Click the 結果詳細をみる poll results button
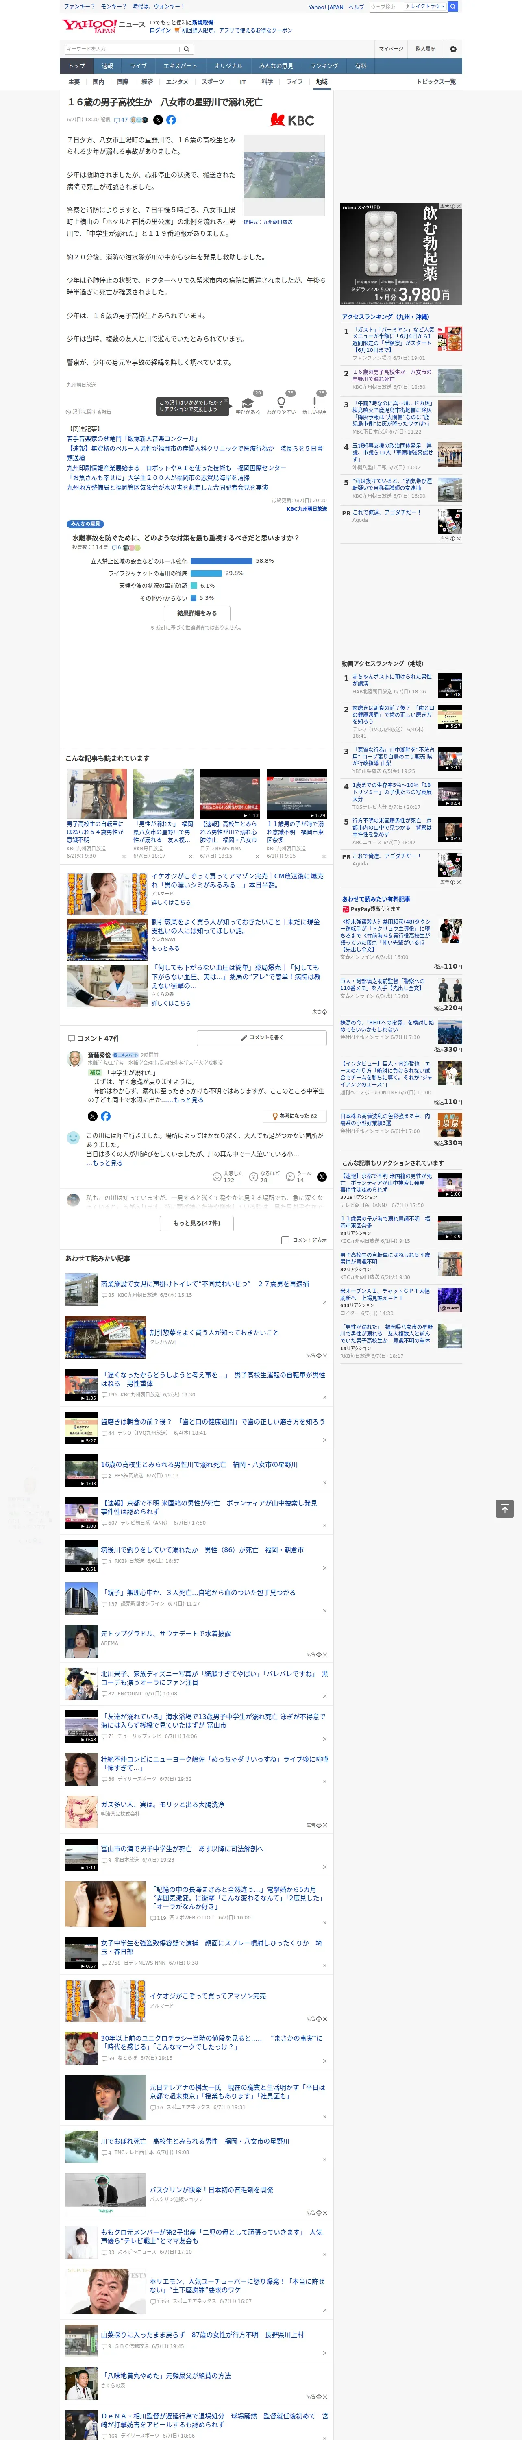 click(197, 613)
